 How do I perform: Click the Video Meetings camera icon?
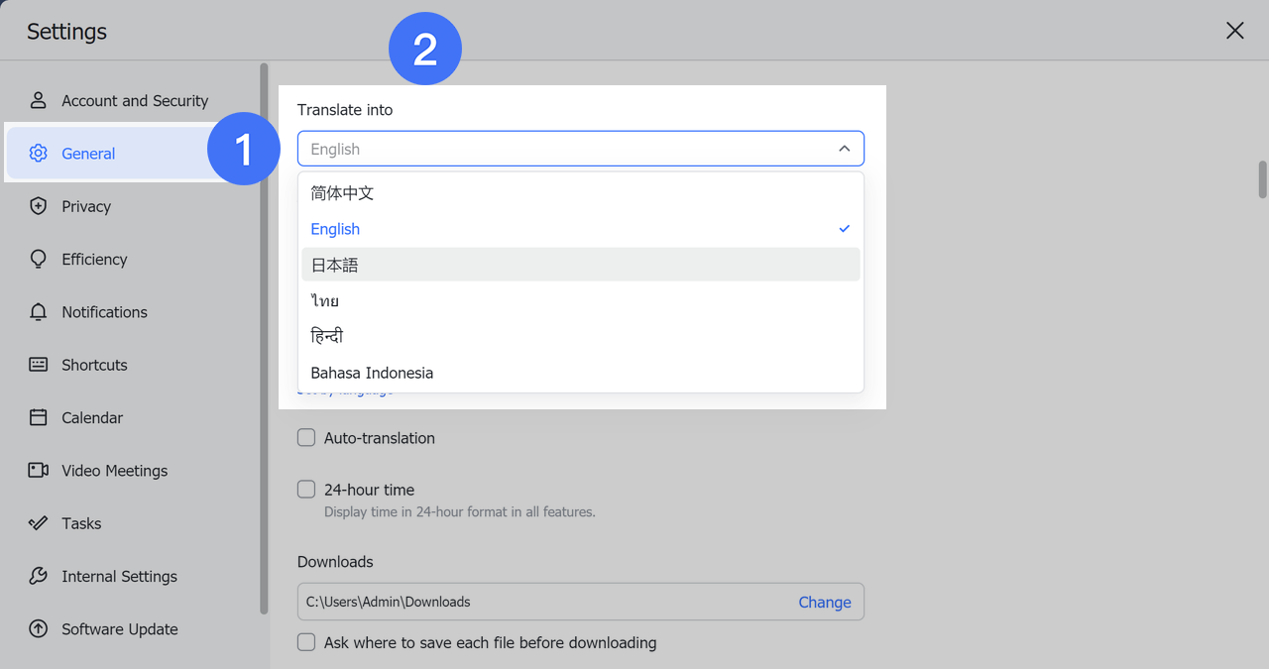coord(39,471)
